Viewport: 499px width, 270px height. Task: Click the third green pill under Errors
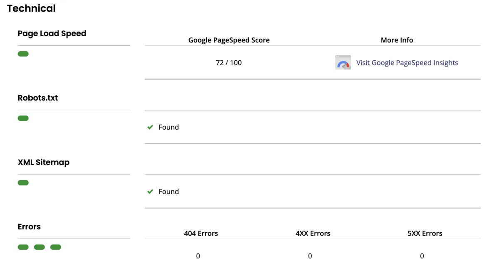56,247
